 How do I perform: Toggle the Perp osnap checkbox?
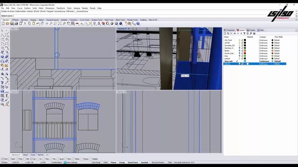44,159
